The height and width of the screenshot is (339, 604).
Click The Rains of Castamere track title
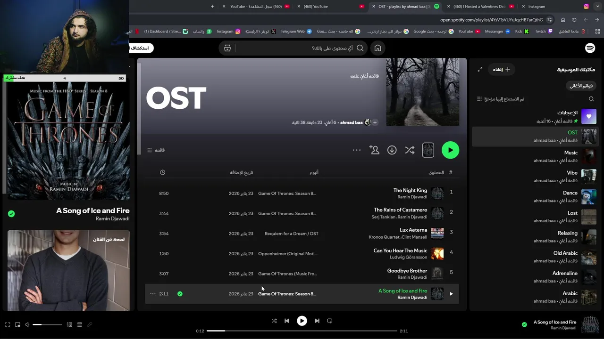[x=401, y=210]
